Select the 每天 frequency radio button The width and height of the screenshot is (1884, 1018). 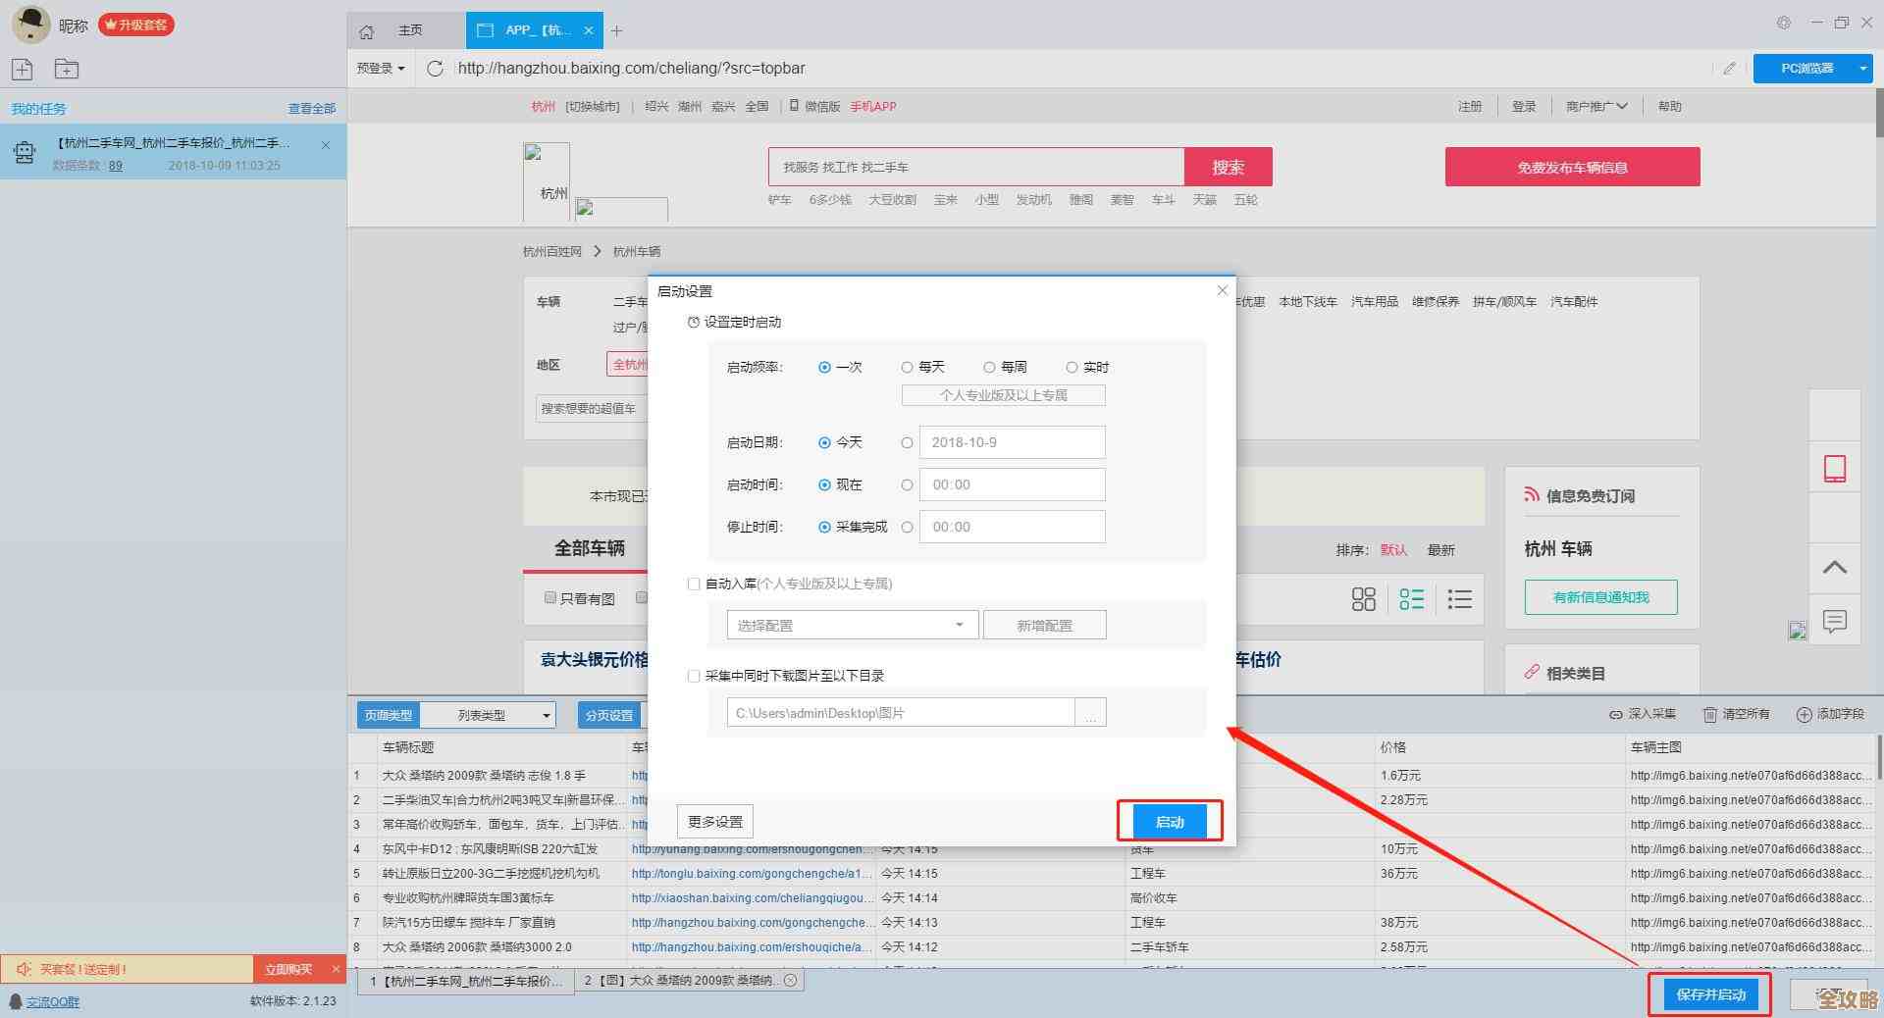(x=907, y=368)
